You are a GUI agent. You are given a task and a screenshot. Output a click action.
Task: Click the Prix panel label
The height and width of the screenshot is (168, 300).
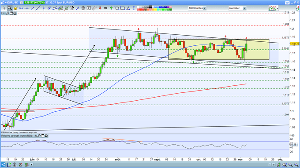[4, 13]
